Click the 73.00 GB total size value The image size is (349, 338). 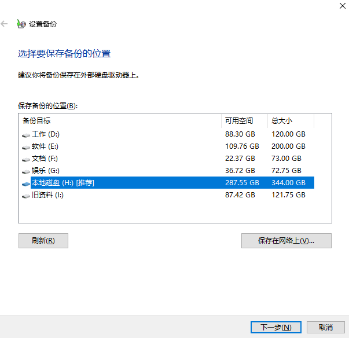pyautogui.click(x=286, y=159)
